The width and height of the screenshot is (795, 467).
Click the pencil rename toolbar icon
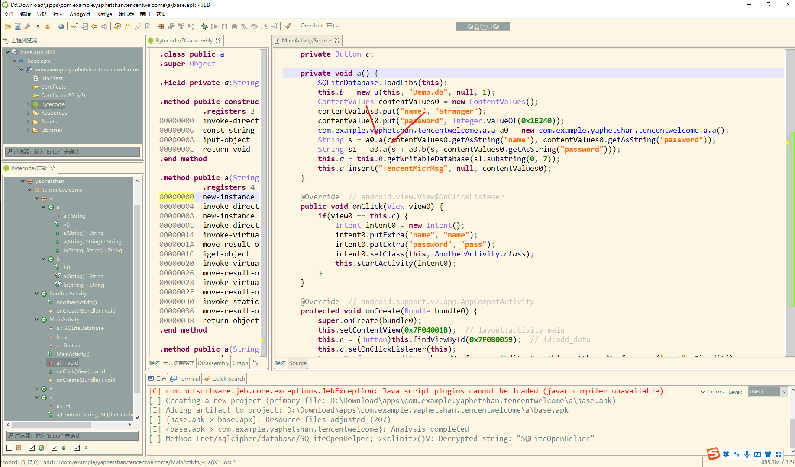[x=138, y=27]
